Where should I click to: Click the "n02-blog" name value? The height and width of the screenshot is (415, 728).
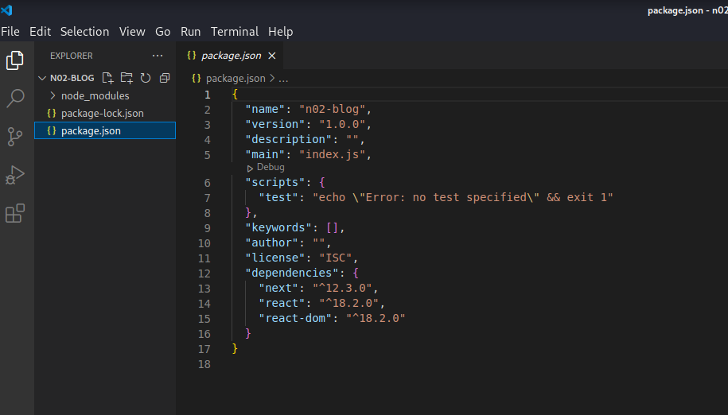pos(332,110)
